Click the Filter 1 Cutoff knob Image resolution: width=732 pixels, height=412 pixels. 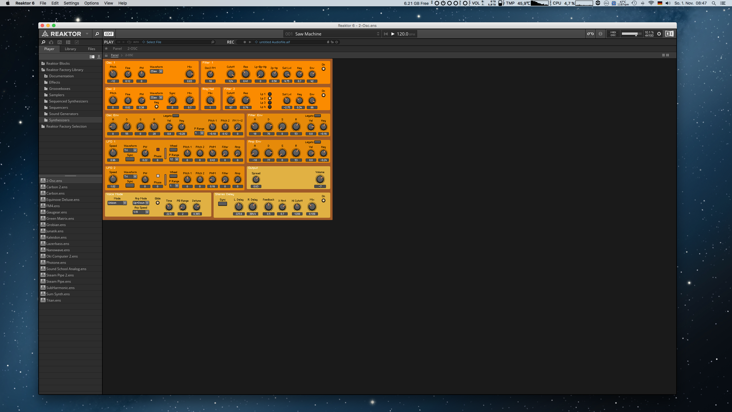pos(231,74)
